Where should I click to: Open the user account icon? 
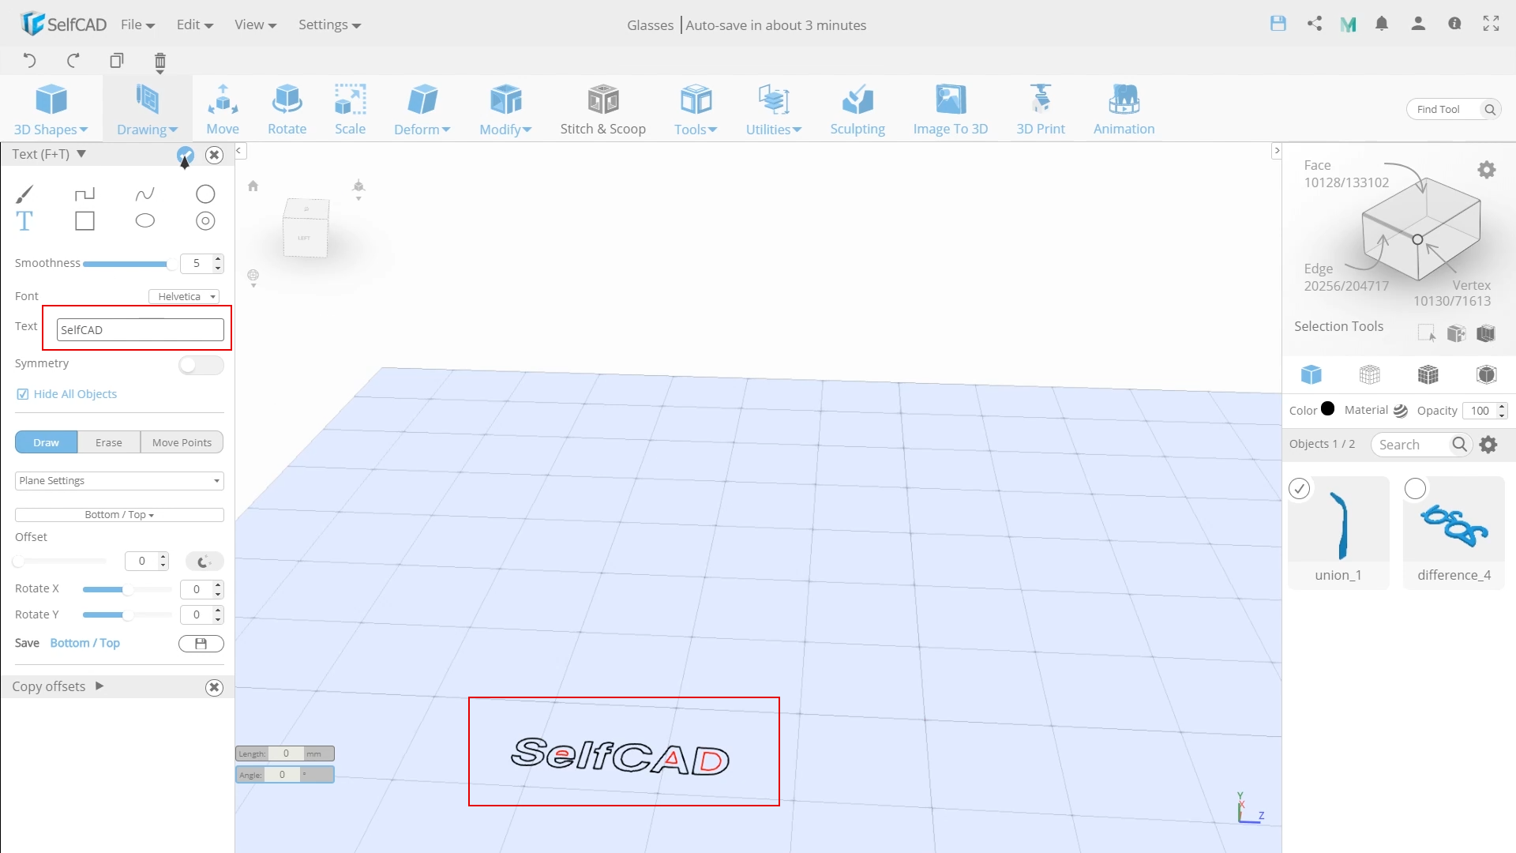pos(1418,24)
